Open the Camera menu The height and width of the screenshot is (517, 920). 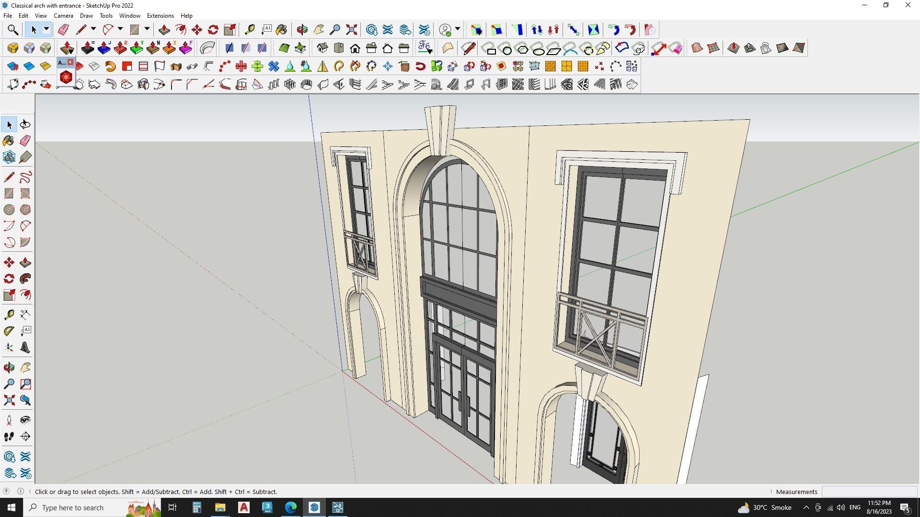pyautogui.click(x=63, y=16)
